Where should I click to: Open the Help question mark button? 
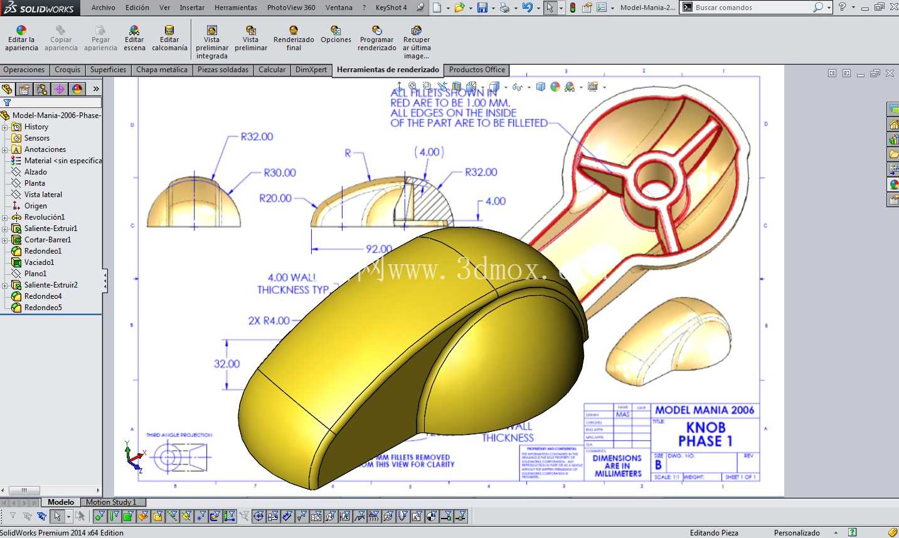click(843, 8)
